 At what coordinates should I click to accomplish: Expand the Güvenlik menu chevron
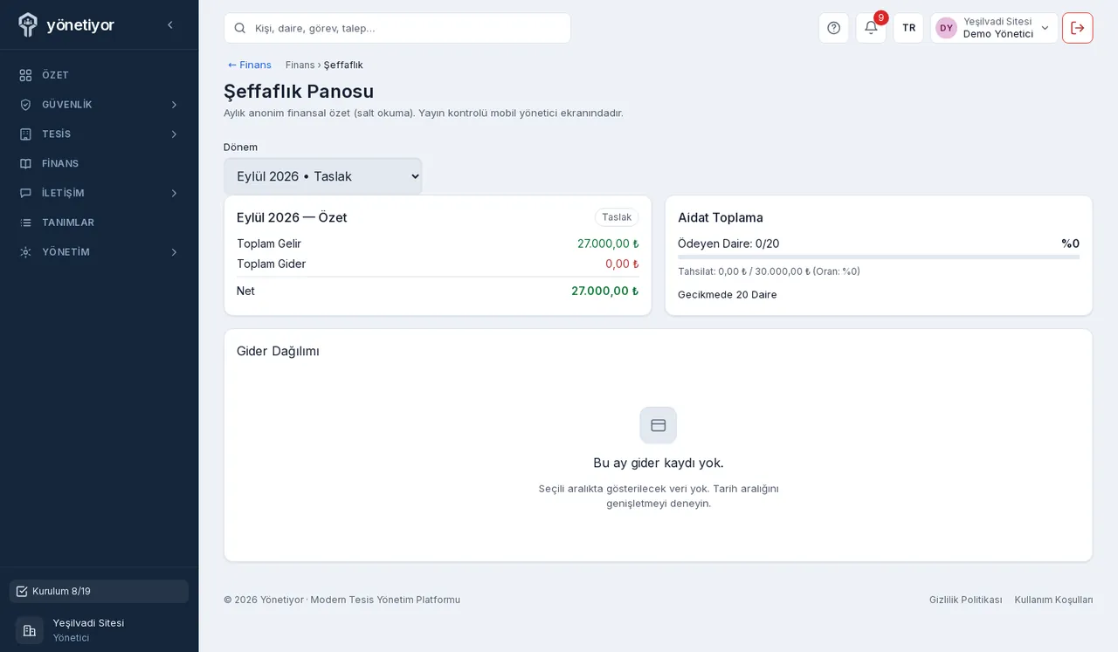(x=174, y=105)
